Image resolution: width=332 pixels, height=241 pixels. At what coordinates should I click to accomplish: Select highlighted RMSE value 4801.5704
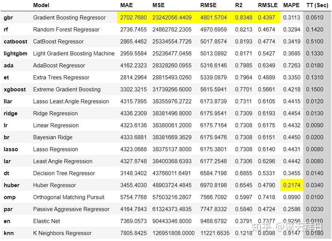coord(214,18)
